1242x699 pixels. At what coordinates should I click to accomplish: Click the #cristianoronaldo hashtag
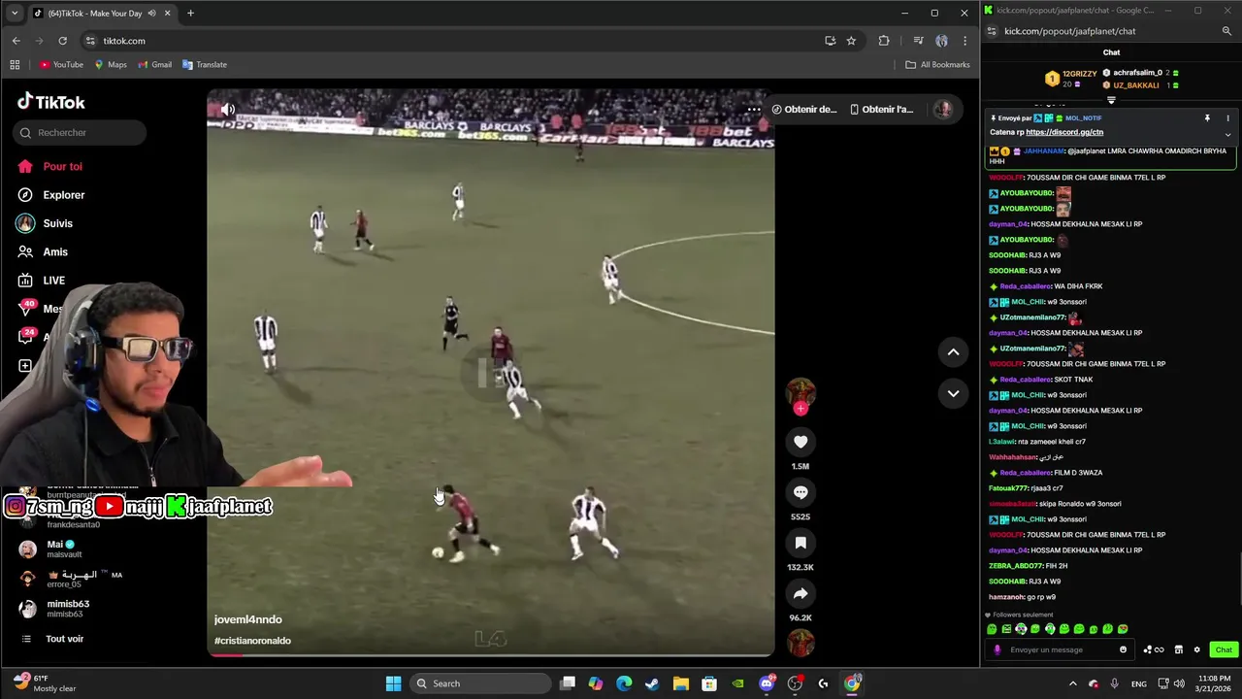(252, 641)
